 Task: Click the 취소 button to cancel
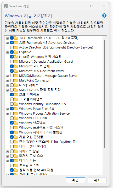pyautogui.click(x=97, y=180)
